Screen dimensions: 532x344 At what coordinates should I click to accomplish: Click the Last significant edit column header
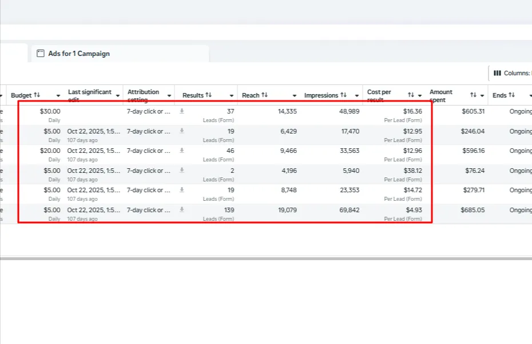(90, 95)
